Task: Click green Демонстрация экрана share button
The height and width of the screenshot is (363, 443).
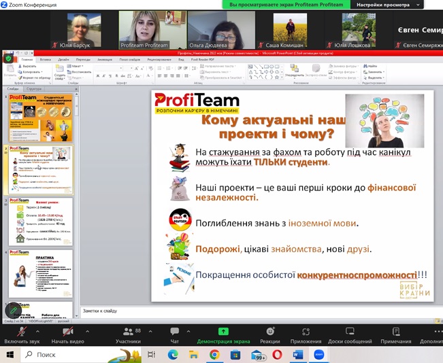Action: coord(223,336)
